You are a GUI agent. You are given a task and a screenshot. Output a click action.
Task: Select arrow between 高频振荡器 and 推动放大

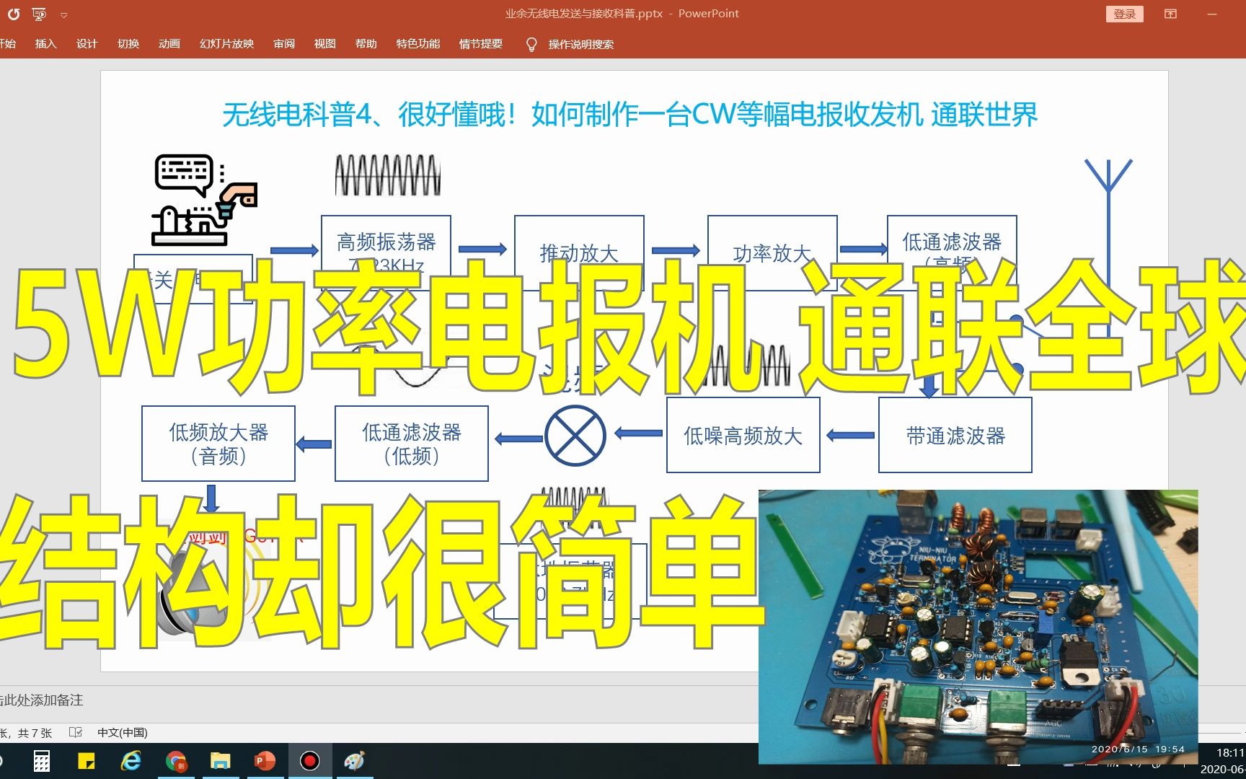point(483,250)
